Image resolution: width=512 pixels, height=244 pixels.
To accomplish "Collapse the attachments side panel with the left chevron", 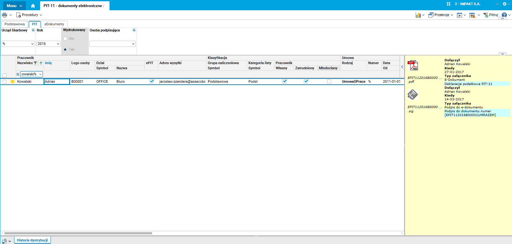I will [x=402, y=67].
